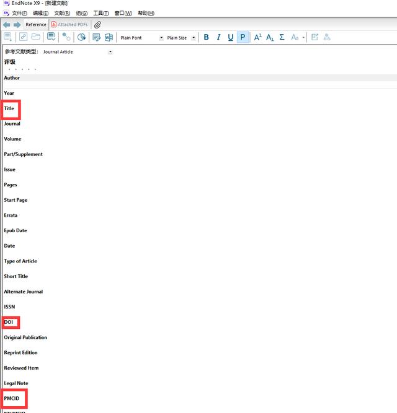Click the Errata field label
This screenshot has width=397, height=413.
(11, 215)
